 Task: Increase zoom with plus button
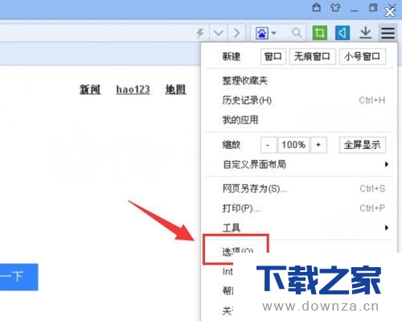point(318,145)
